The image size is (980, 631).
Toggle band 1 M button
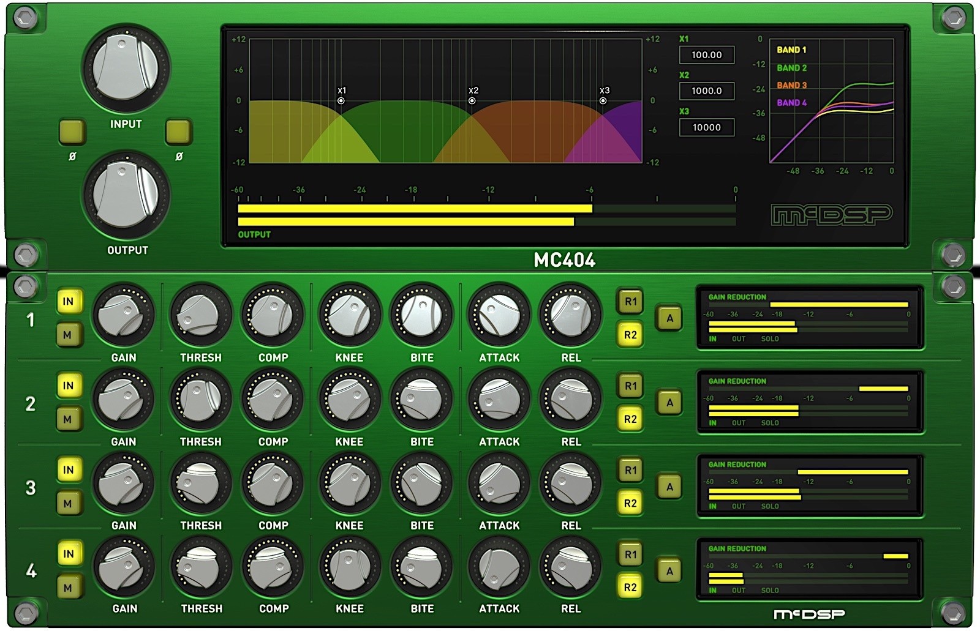[x=68, y=335]
